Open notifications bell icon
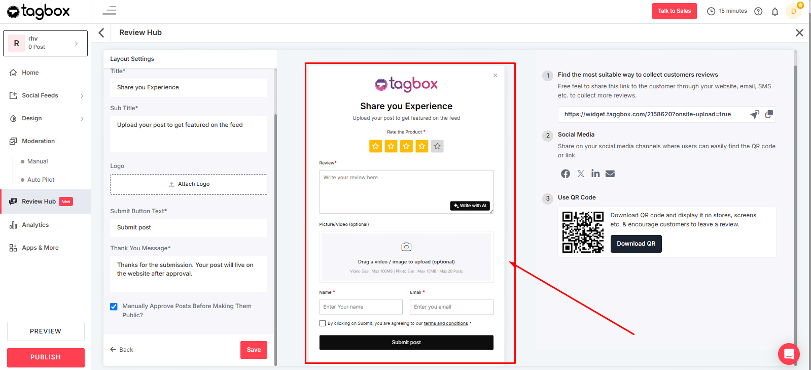The width and height of the screenshot is (811, 370). [775, 11]
